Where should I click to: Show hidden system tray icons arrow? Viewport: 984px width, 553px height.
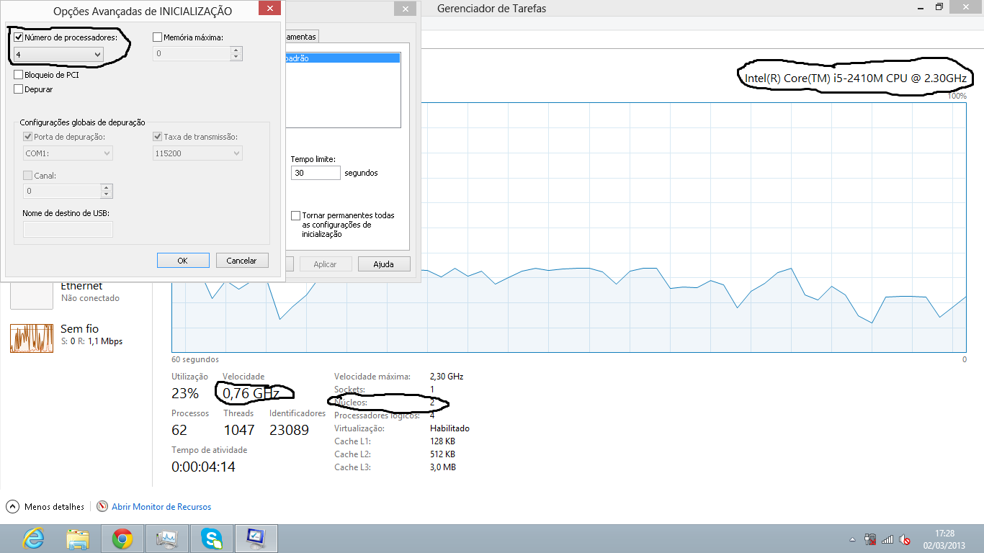point(854,539)
